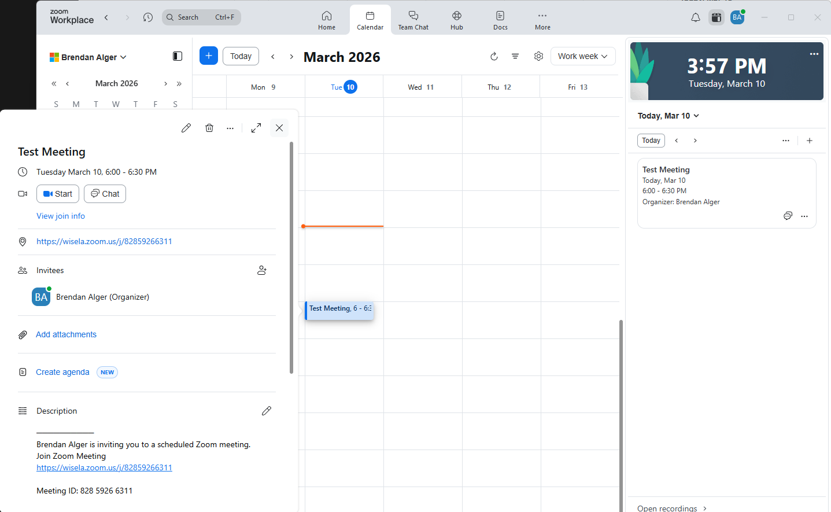
Task: Edit the Description with its pencil icon
Action: pos(267,410)
